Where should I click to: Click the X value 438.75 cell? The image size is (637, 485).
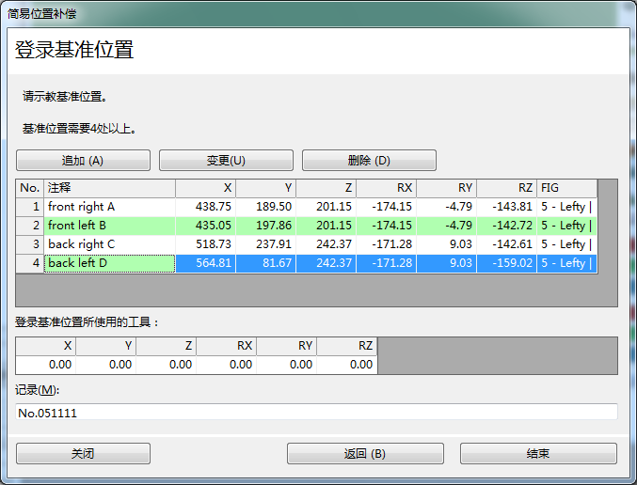click(x=205, y=207)
